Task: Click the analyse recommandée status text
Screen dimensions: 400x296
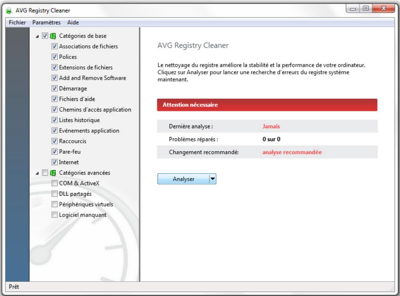Action: (292, 152)
